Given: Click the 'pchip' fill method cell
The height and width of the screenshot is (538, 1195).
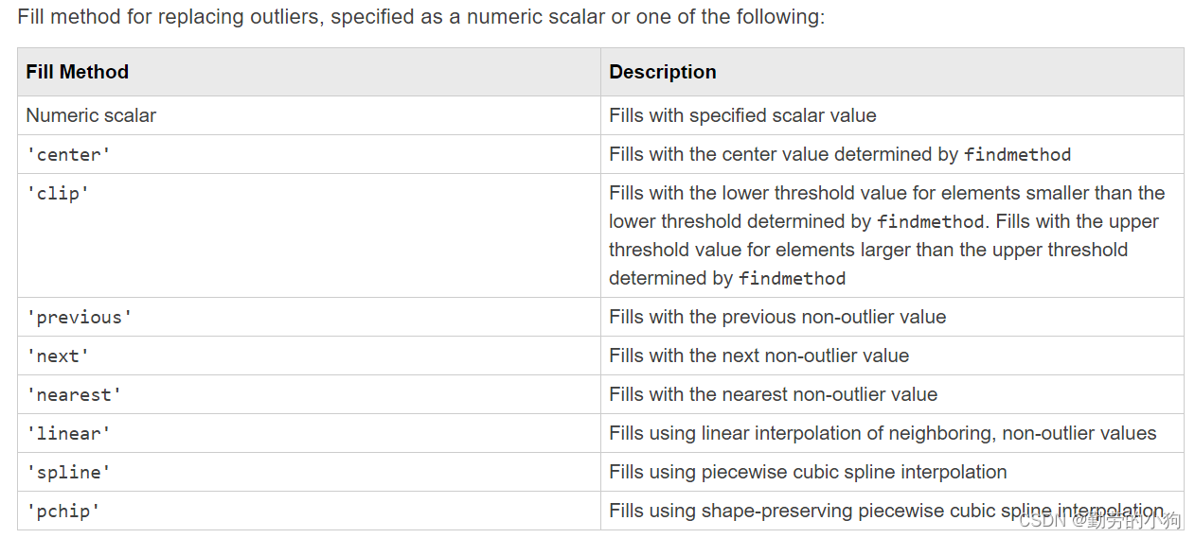Looking at the screenshot, I should pyautogui.click(x=63, y=511).
